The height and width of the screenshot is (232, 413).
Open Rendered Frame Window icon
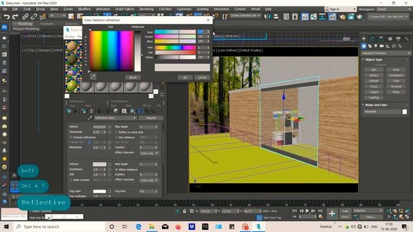point(351,17)
